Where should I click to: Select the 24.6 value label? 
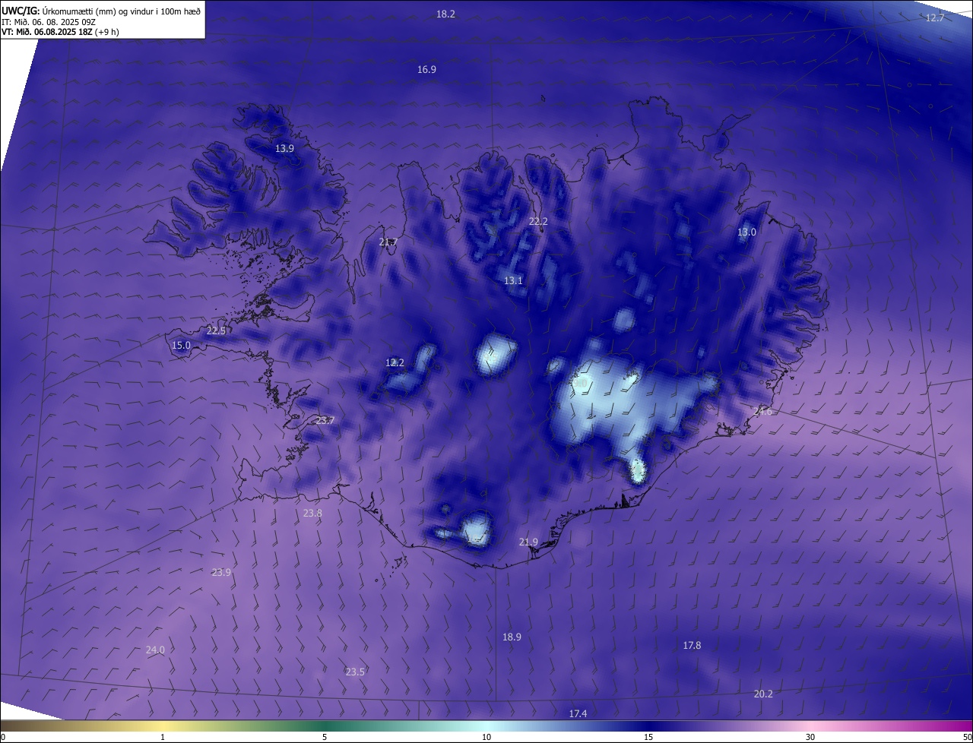click(762, 412)
